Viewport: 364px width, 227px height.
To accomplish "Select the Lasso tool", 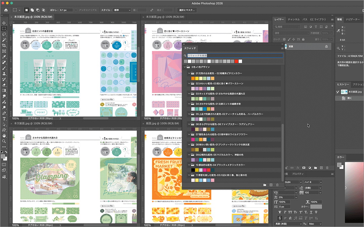I will tap(4, 34).
